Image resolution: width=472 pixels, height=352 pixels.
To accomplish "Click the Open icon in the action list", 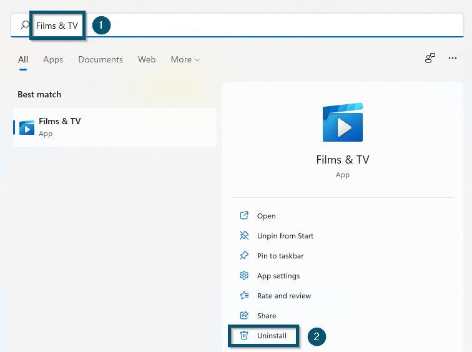I will coord(244,215).
